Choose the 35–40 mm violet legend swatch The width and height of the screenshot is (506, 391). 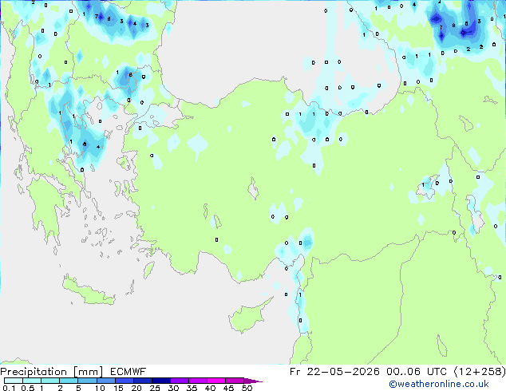click(197, 381)
